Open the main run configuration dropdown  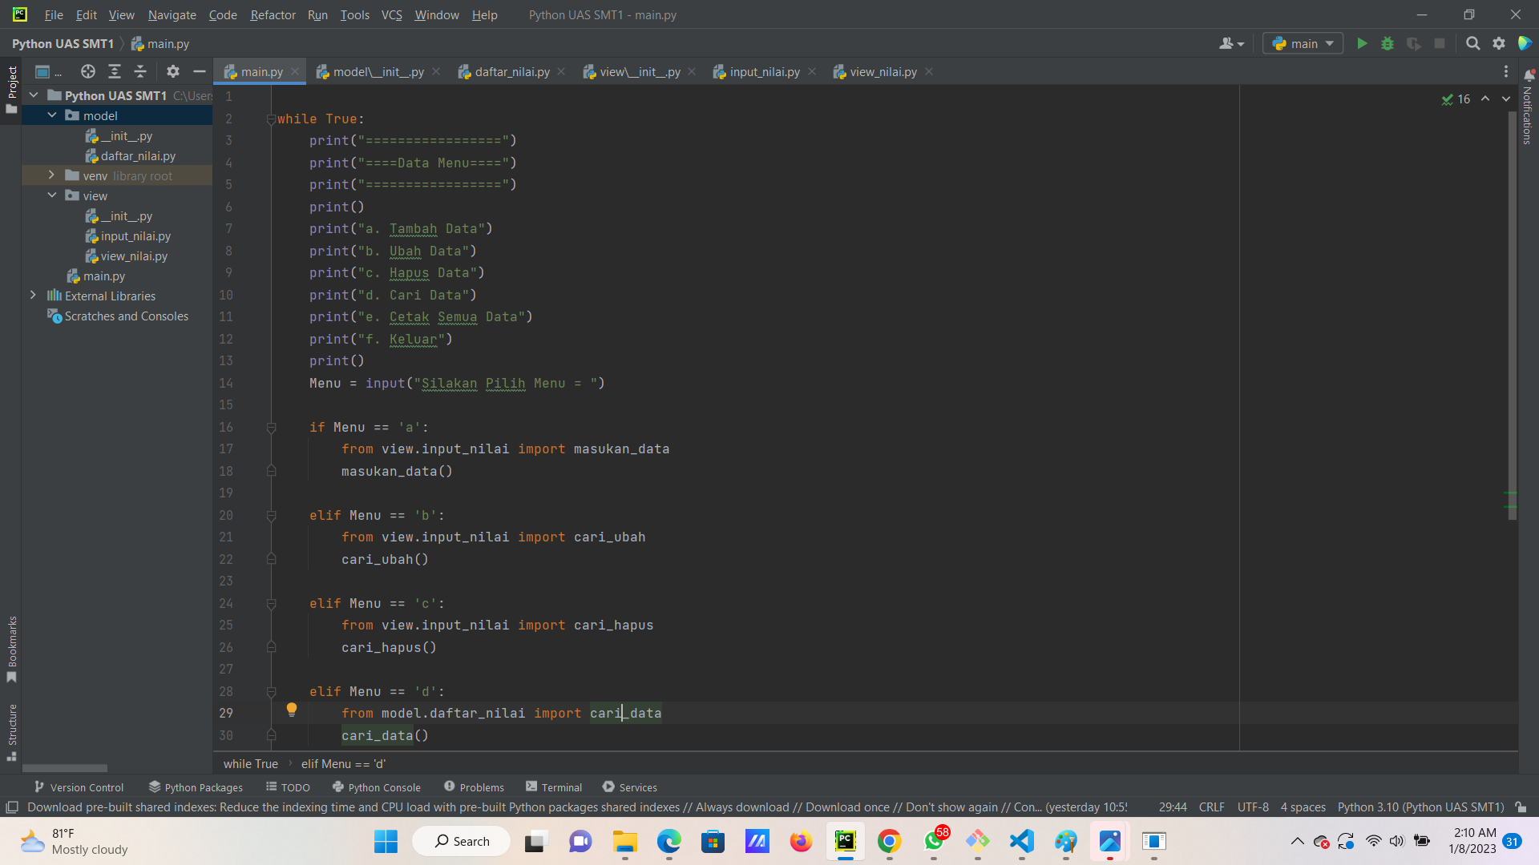pyautogui.click(x=1303, y=43)
